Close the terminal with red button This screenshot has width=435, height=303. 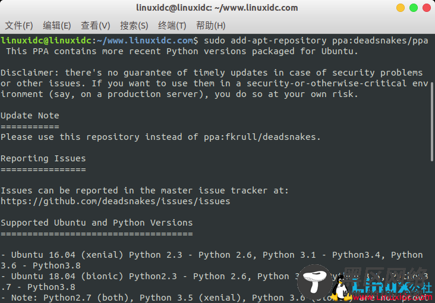[x=427, y=8]
